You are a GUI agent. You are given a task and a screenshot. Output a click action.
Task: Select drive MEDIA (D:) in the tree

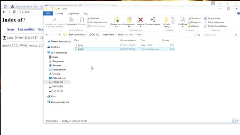pos(56,87)
